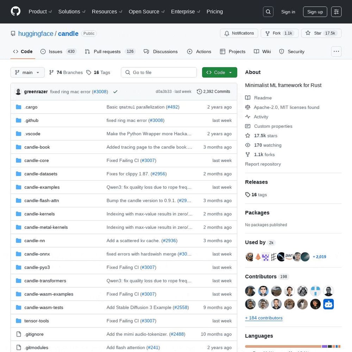Click the watching eye icon
The width and height of the screenshot is (352, 352).
pos(247,145)
